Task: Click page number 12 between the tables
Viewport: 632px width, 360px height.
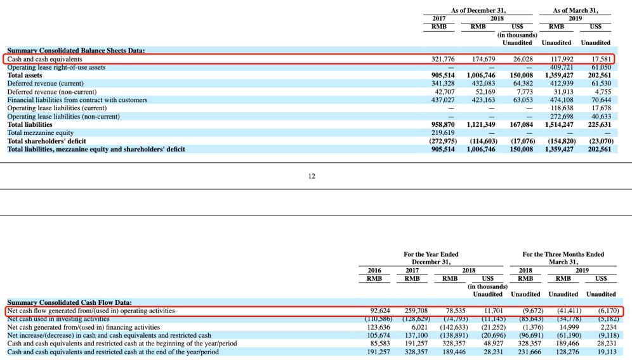Action: [x=312, y=176]
